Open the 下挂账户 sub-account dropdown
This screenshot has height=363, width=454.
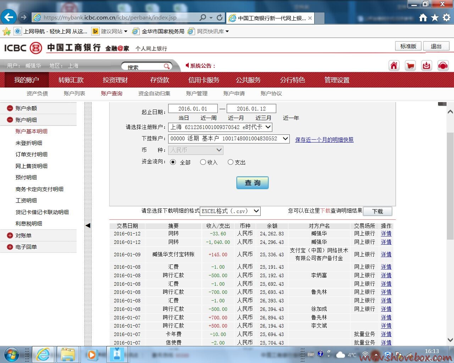[229, 139]
